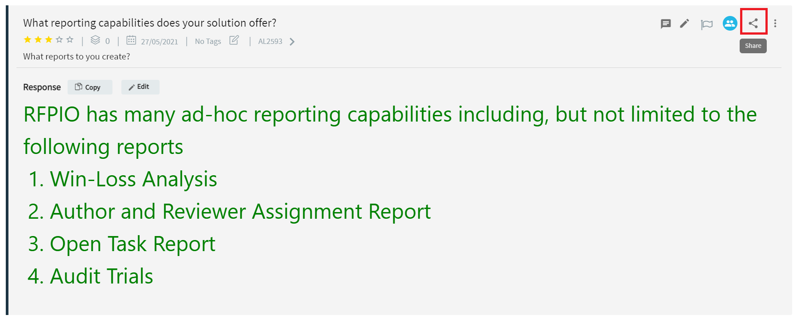
Task: Click the AL2593 identifier
Action: (x=270, y=41)
